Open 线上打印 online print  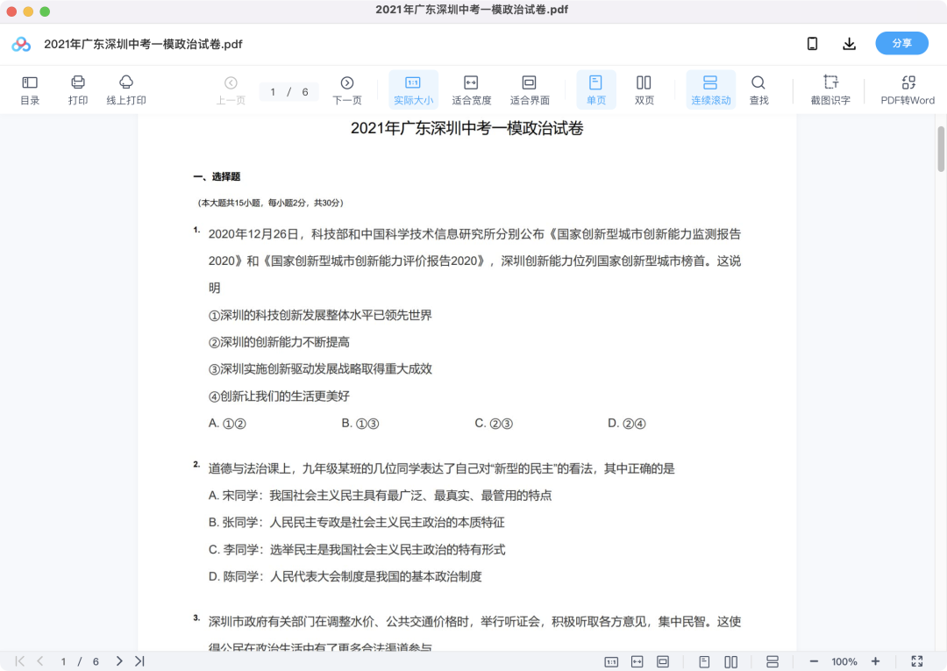(126, 90)
